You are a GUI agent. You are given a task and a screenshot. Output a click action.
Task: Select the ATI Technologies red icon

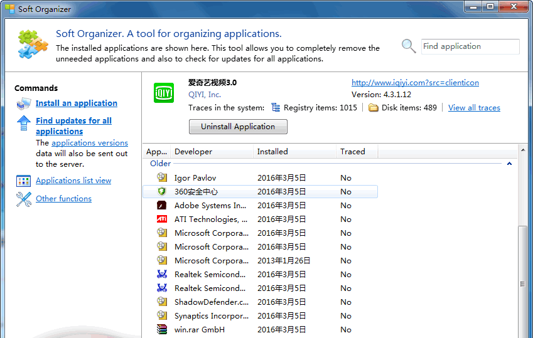(x=162, y=219)
